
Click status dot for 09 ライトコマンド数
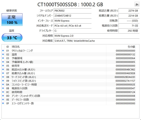(3, 81)
